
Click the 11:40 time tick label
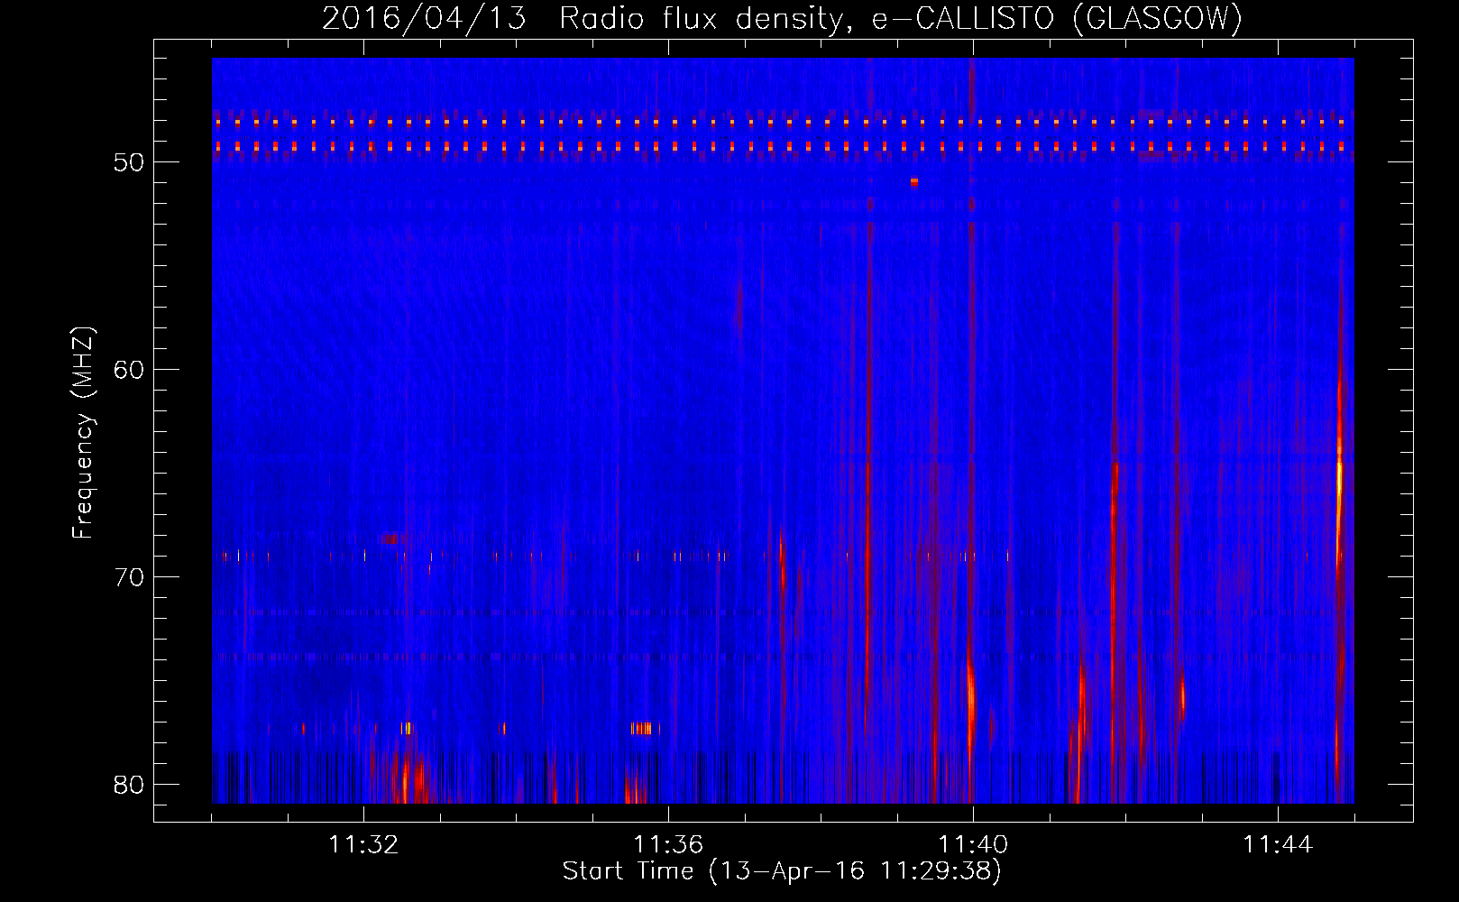point(973,844)
